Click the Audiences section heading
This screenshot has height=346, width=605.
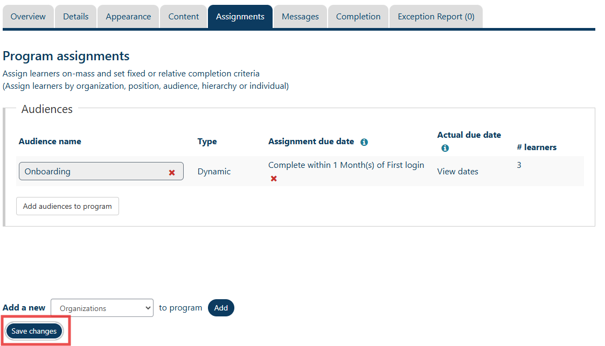[x=47, y=109]
